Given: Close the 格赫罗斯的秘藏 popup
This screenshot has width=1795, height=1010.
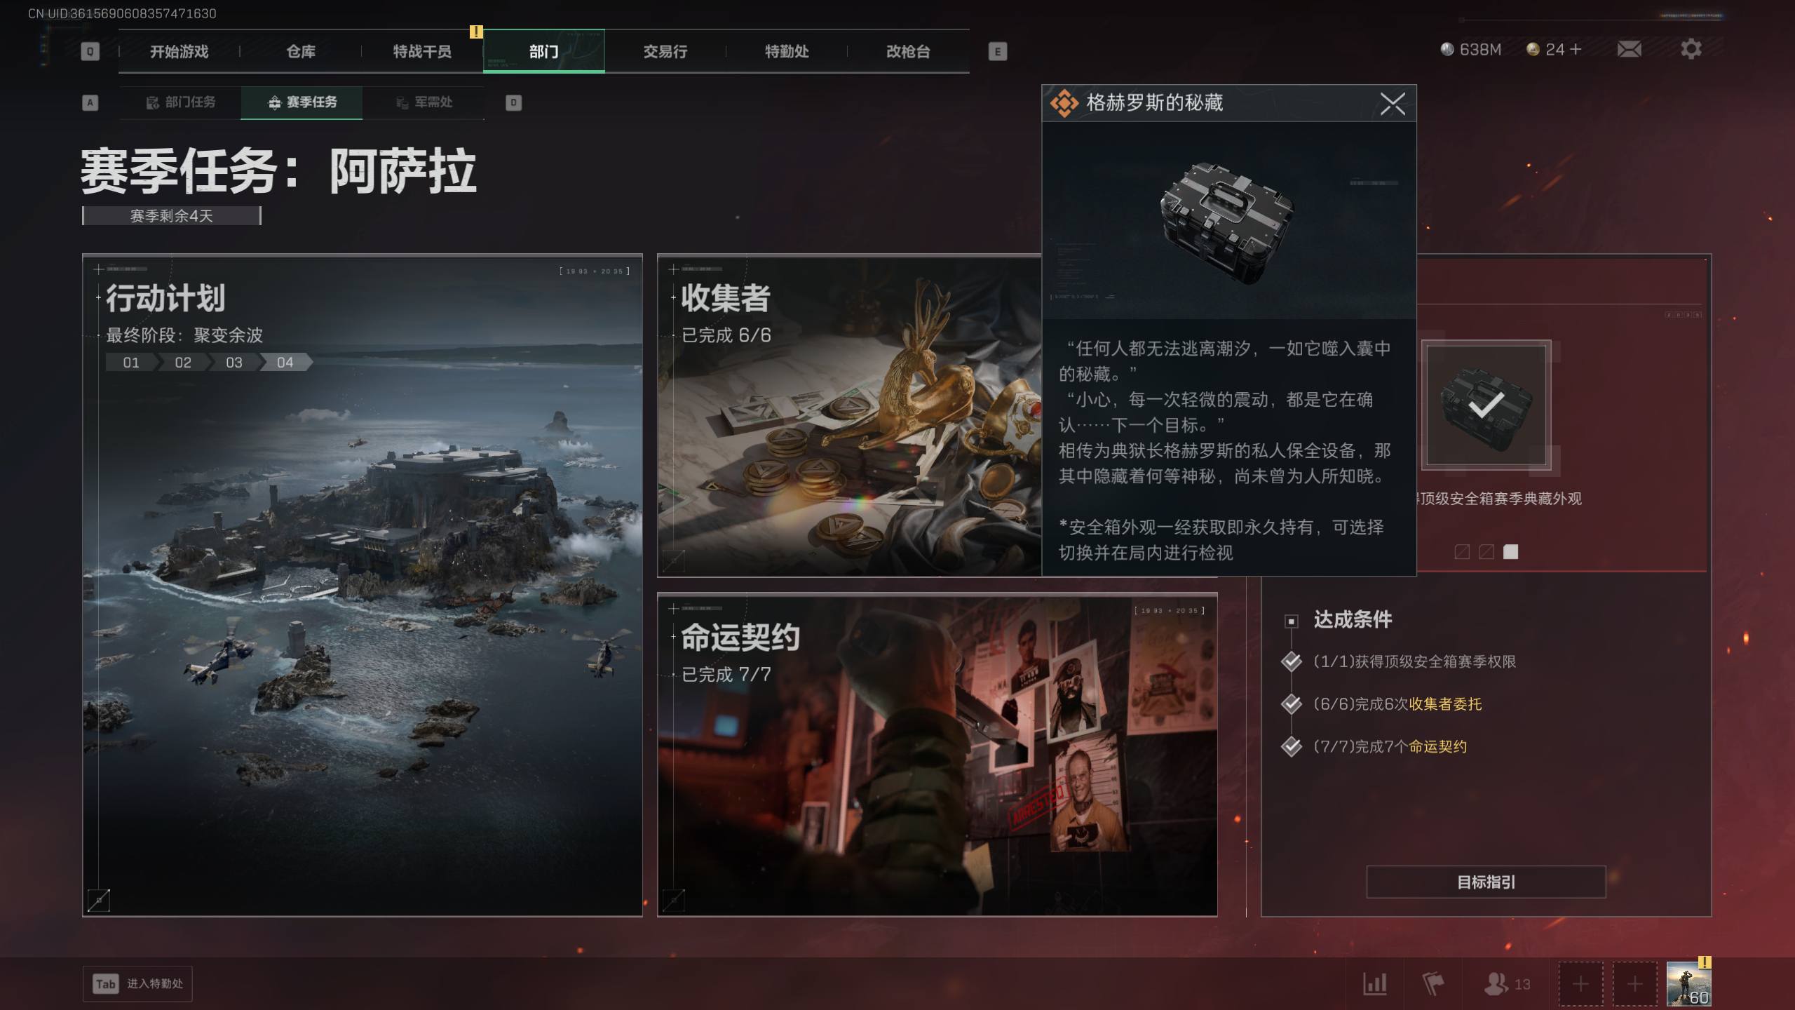Looking at the screenshot, I should [1392, 104].
